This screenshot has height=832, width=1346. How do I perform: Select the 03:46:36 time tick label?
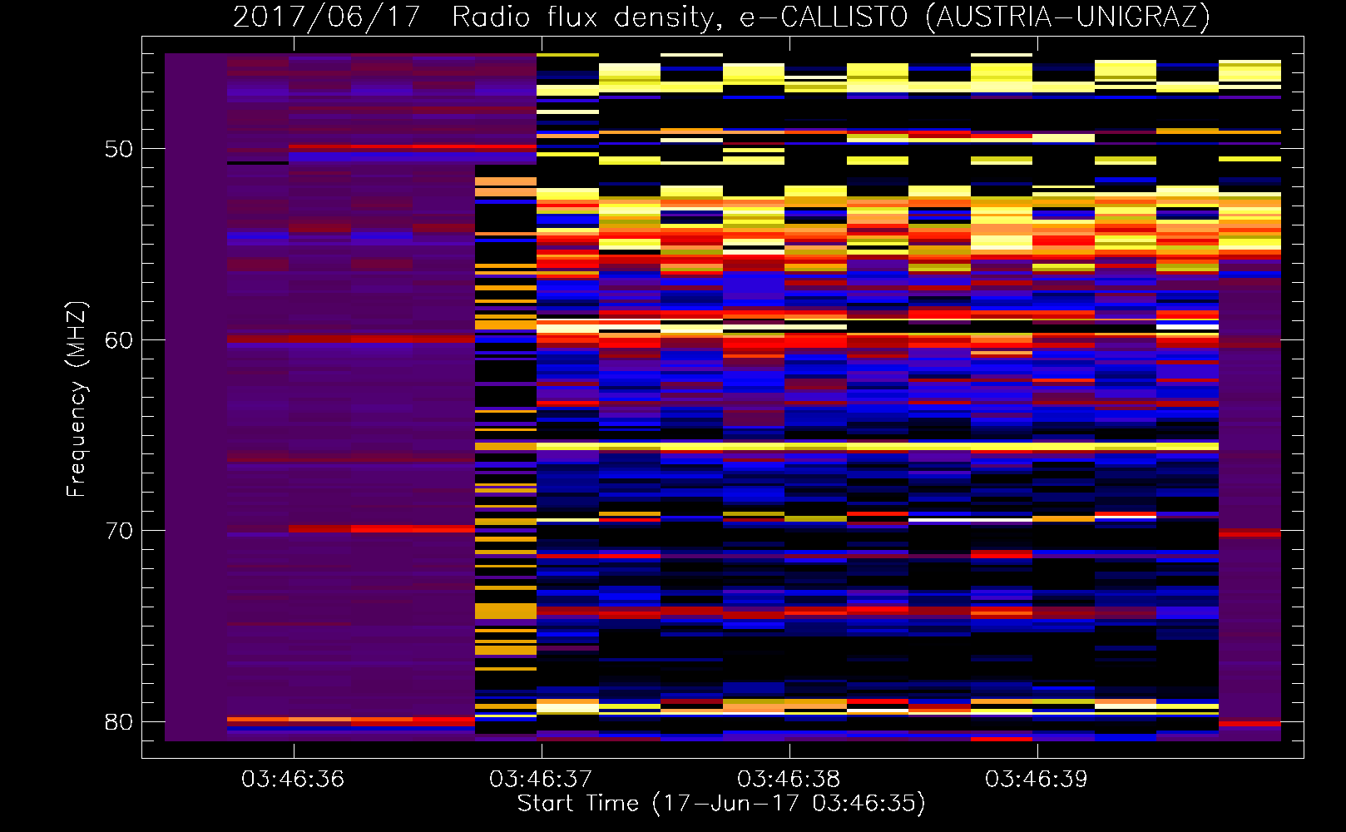(293, 779)
